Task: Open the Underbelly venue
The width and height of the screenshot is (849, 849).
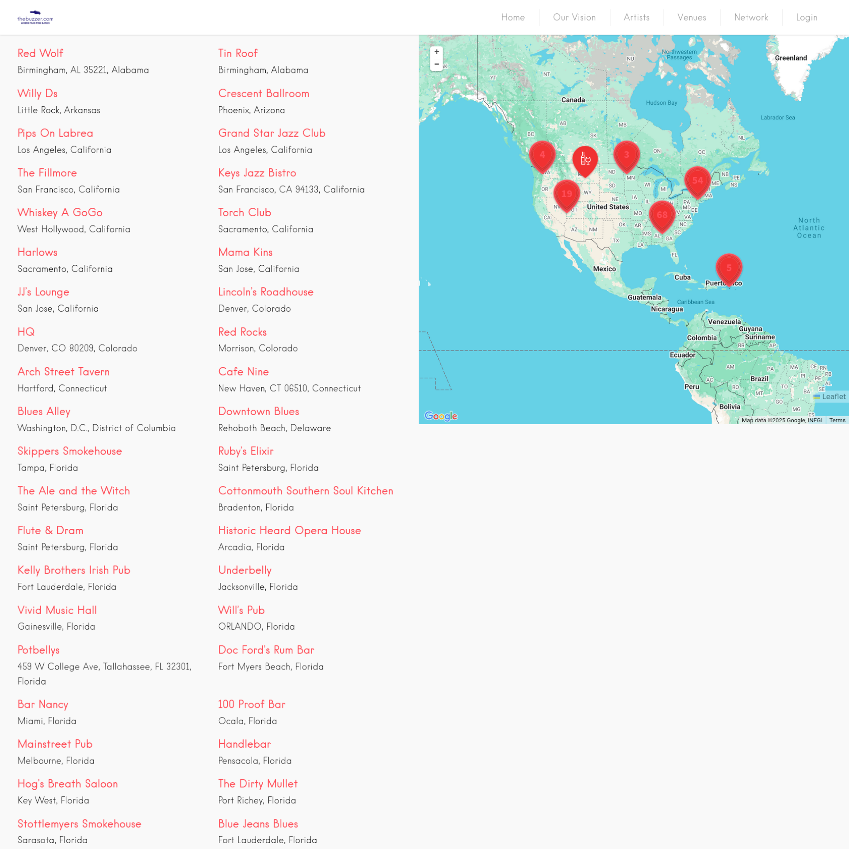Action: [x=245, y=570]
